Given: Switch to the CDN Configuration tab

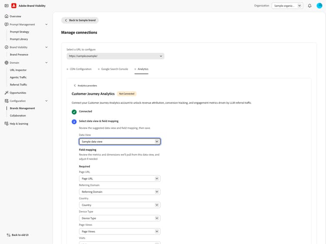Looking at the screenshot, I should pyautogui.click(x=79, y=69).
